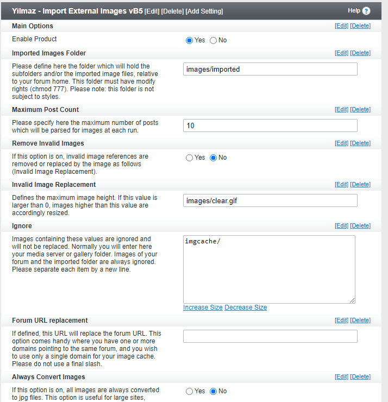Click [Delete] beside the product title
388x402 pixels.
point(172,11)
